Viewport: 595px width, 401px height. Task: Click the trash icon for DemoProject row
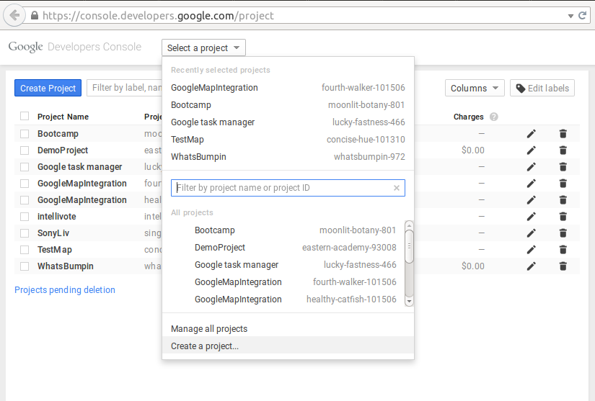(563, 150)
